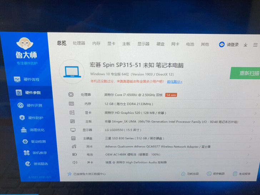The image size is (260, 195).
Task: Click 请登录 to log in
Action: (x=232, y=45)
